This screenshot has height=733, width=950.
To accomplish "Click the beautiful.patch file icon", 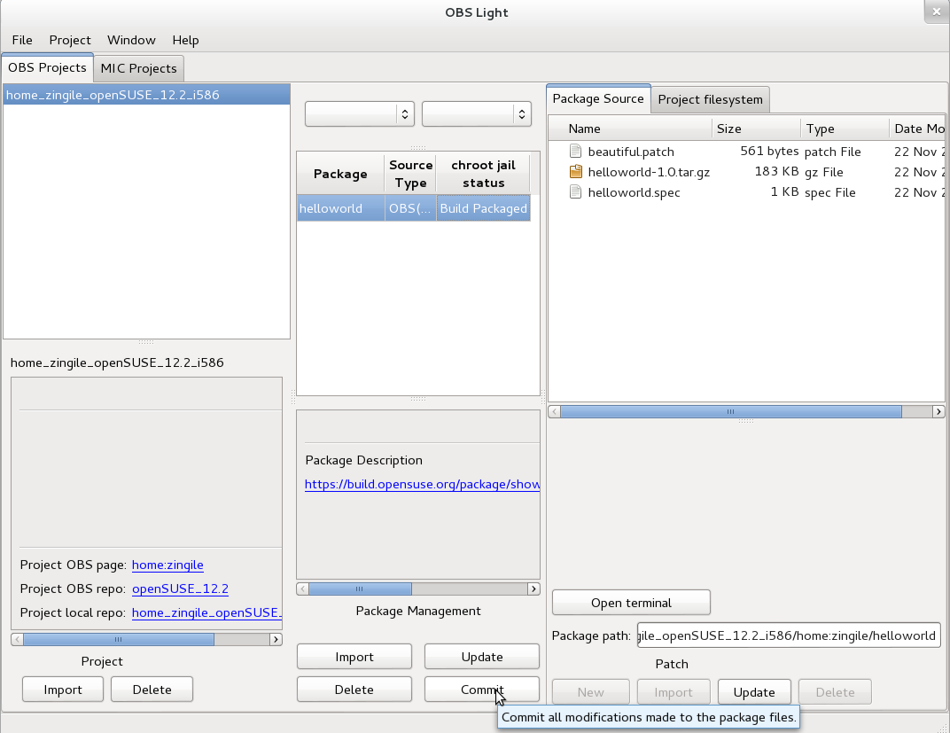I will point(577,152).
